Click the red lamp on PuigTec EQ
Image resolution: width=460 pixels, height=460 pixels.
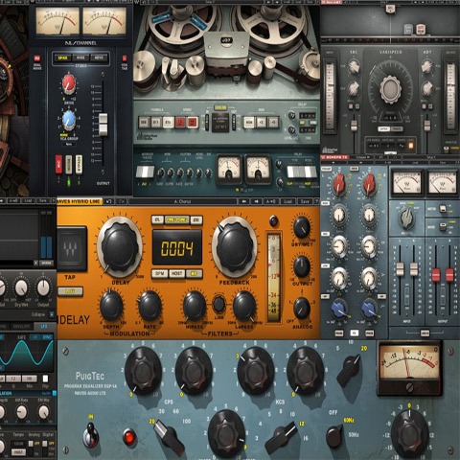coord(129,437)
